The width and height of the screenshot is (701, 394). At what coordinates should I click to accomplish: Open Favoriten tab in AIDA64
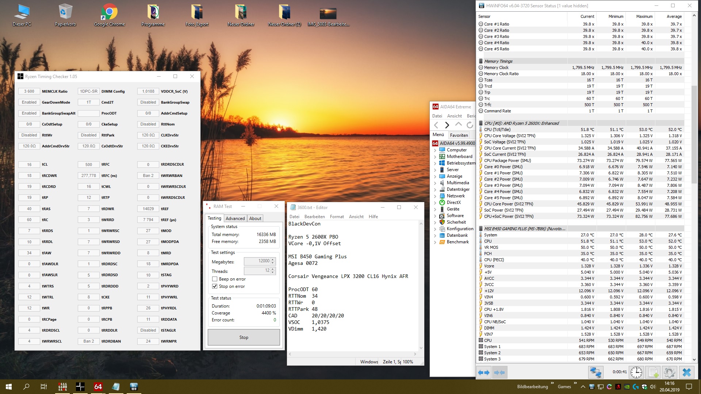point(459,135)
